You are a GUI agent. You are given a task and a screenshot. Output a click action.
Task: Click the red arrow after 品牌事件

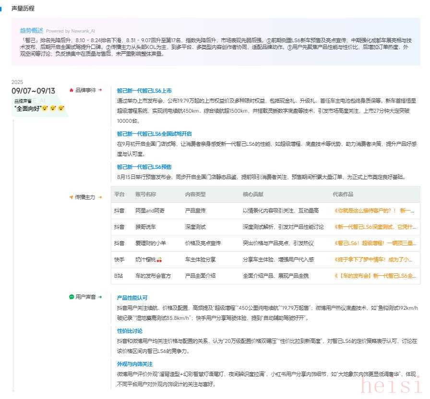pyautogui.click(x=100, y=90)
